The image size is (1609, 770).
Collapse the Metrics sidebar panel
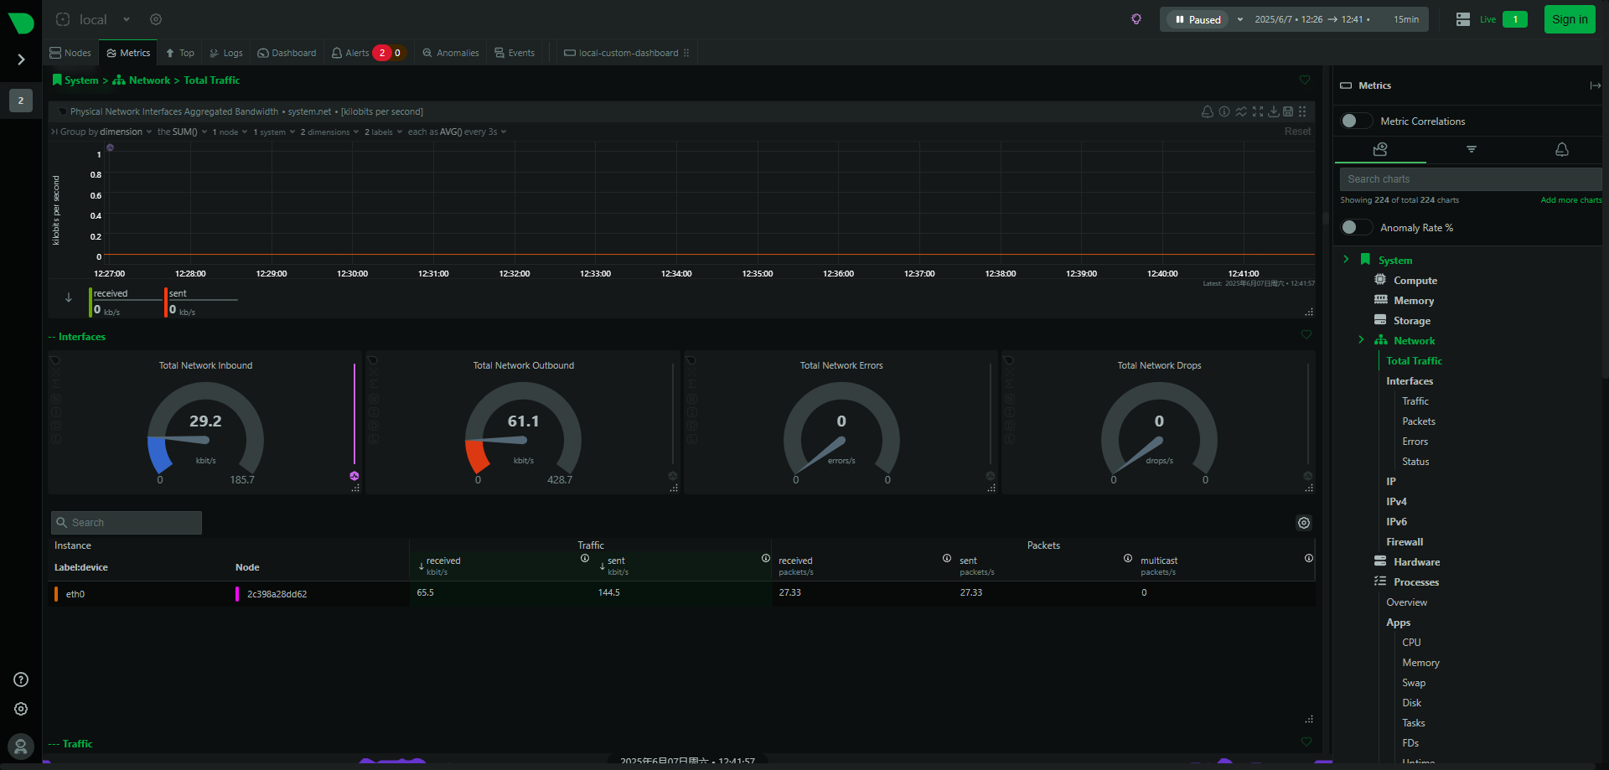(1595, 85)
